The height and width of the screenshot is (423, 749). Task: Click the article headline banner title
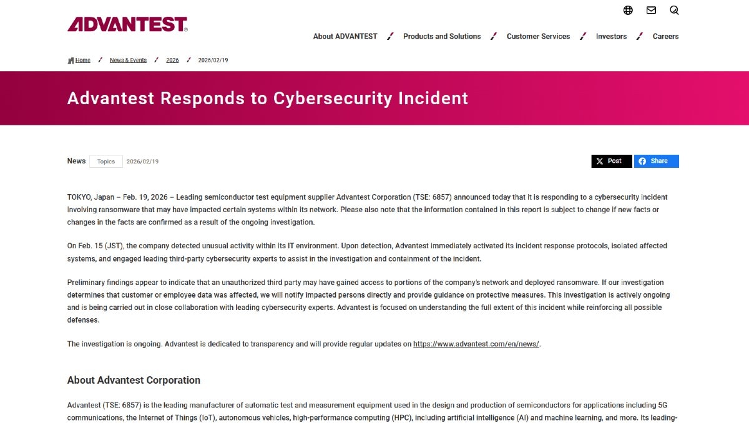pos(267,98)
